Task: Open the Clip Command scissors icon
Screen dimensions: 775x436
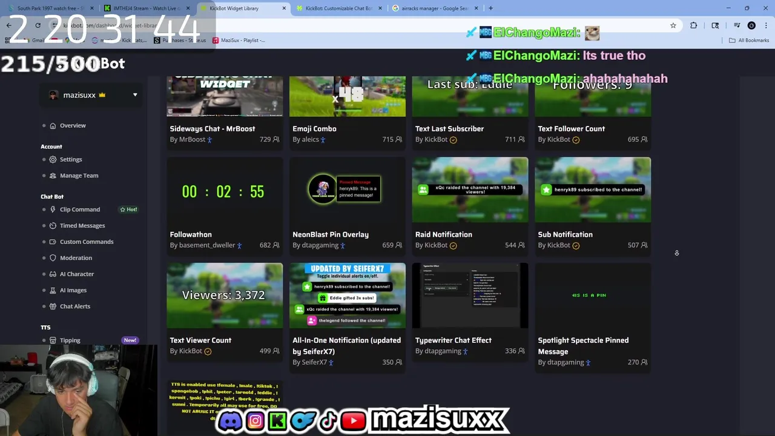Action: pos(53,210)
